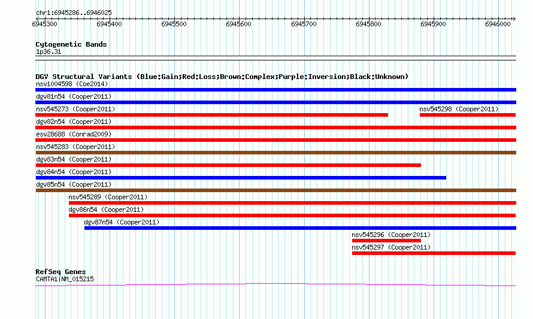
Task: Click the esv28688 red loss bar
Action: tap(275, 140)
